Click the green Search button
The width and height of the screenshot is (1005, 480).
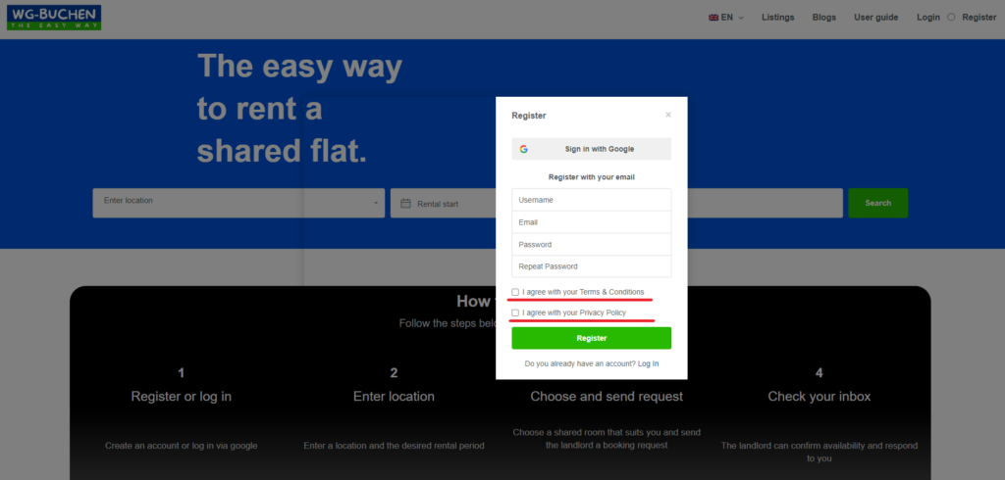click(877, 203)
